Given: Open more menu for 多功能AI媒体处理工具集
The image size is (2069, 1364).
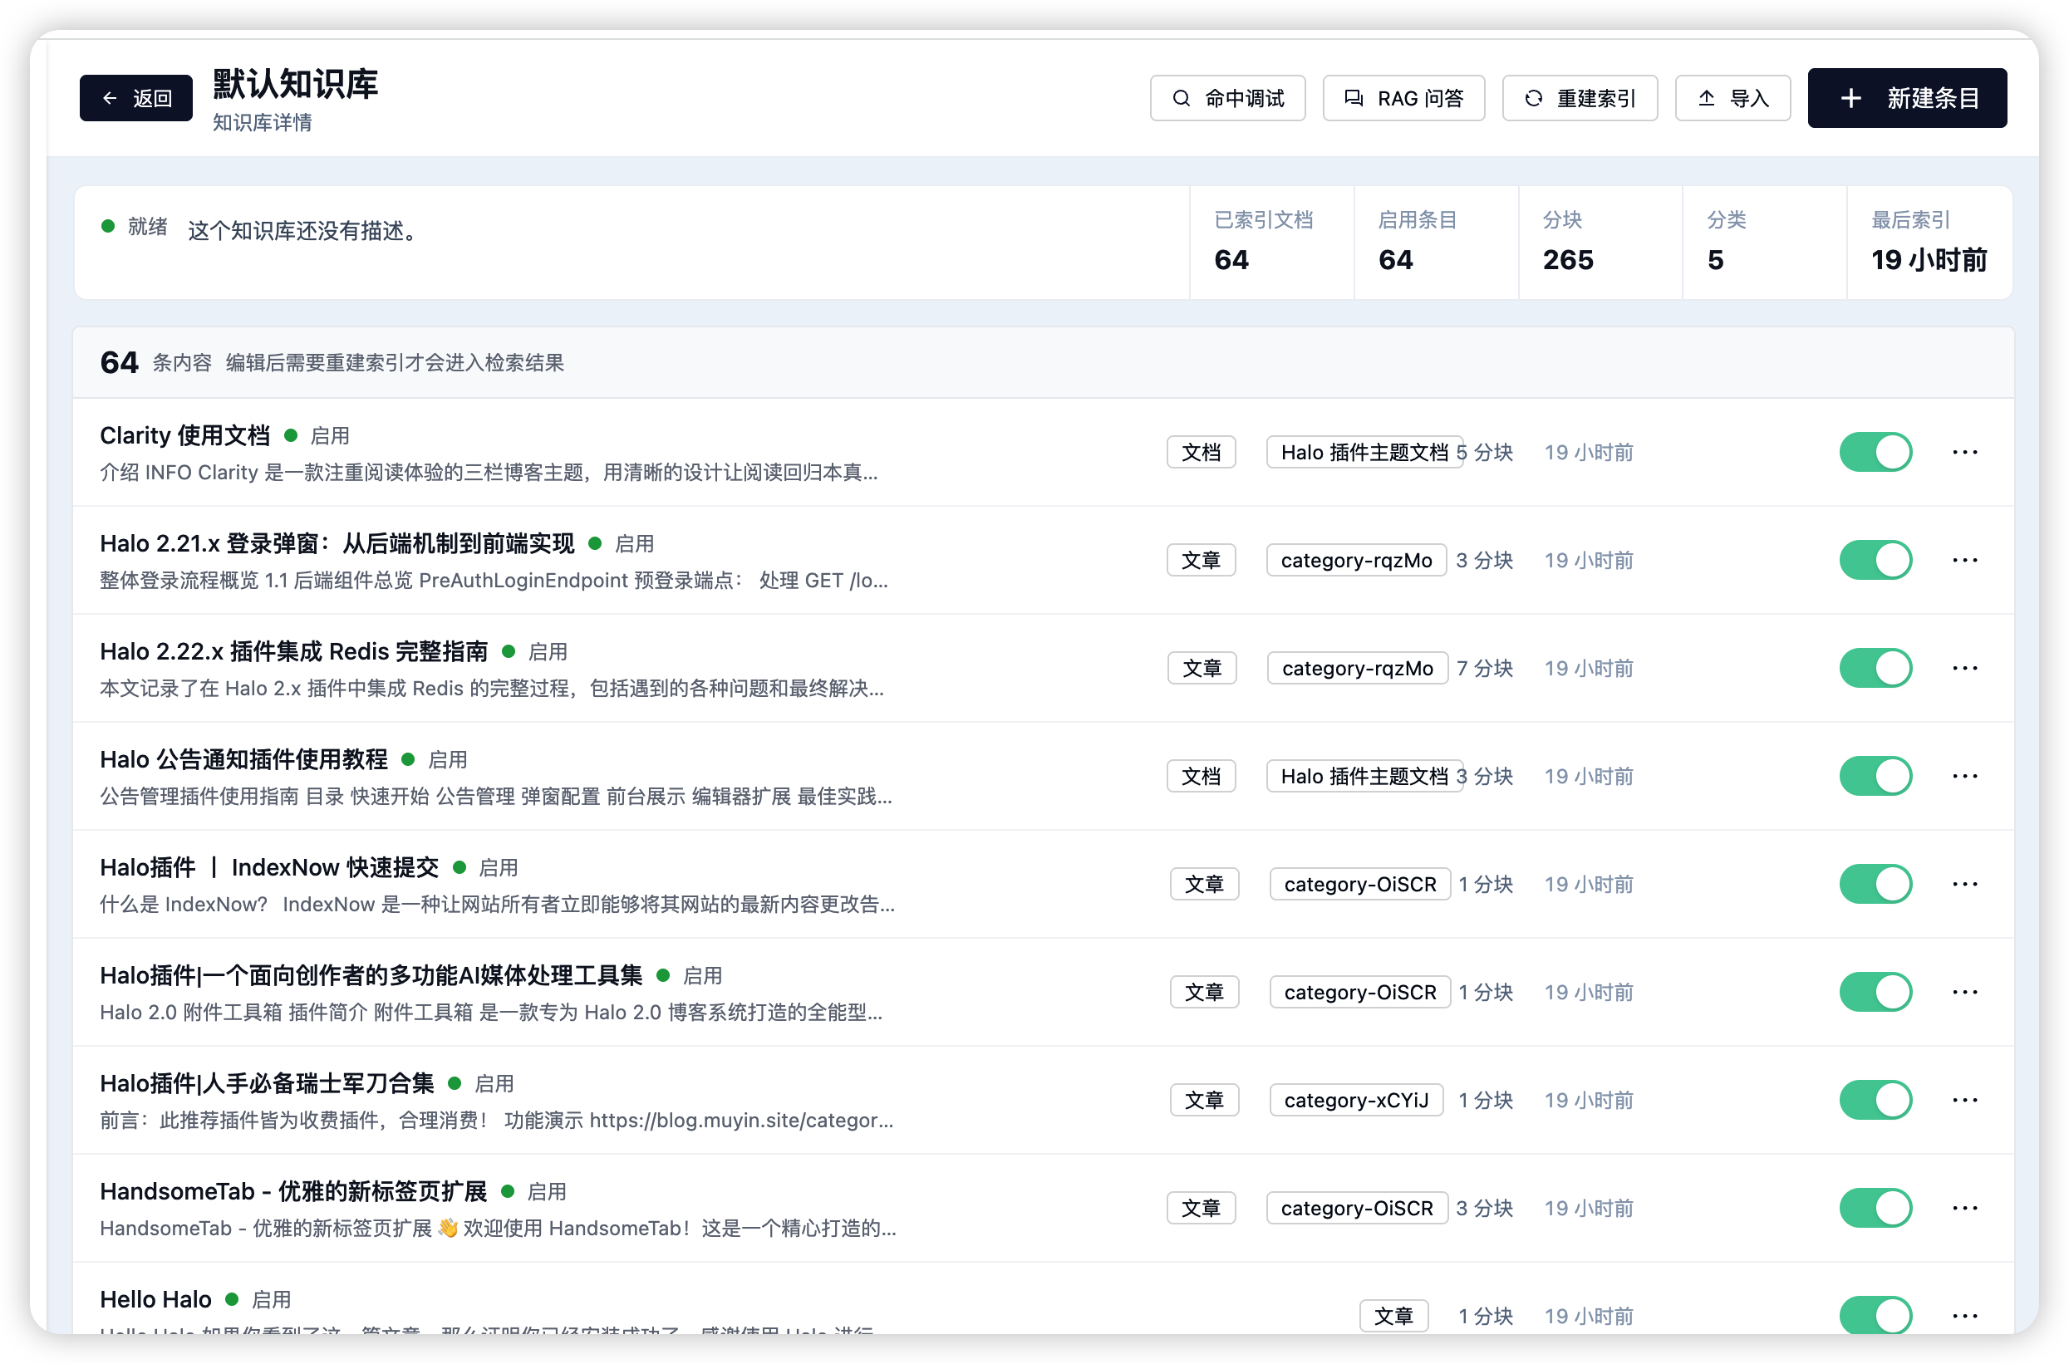Looking at the screenshot, I should (1964, 992).
